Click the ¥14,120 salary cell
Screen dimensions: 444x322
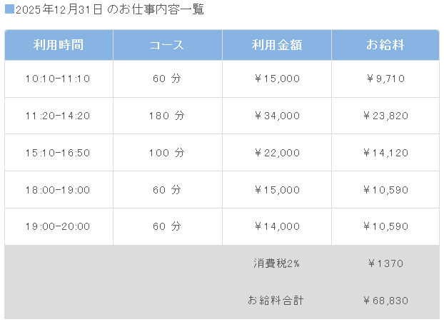385,153
